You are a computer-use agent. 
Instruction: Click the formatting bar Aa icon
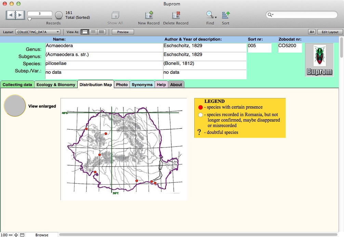[312, 32]
